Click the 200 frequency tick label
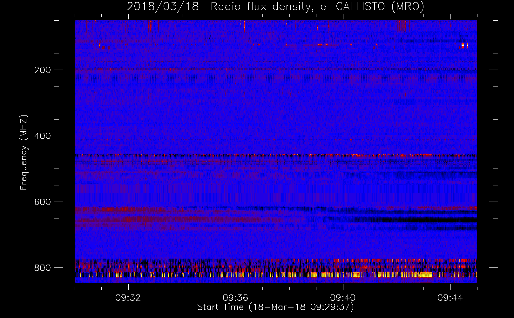The height and width of the screenshot is (318, 514). (x=43, y=70)
